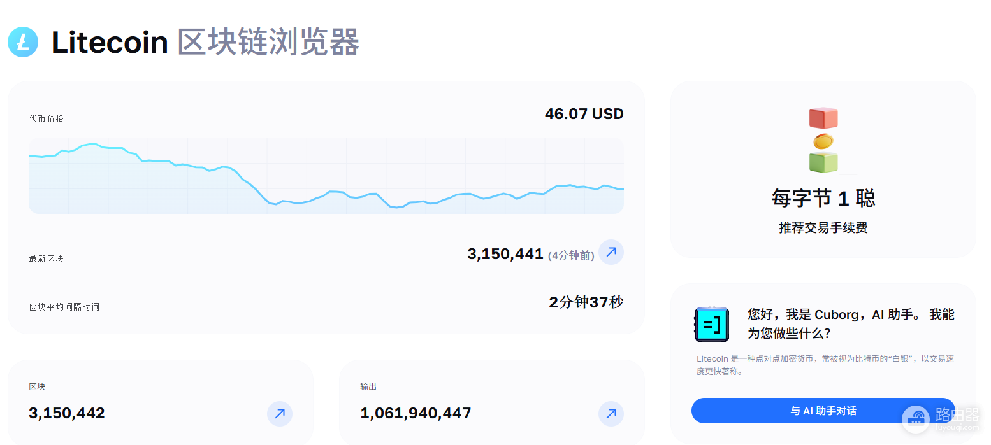
Task: Open the 输出 card arrow icon
Action: 611,414
